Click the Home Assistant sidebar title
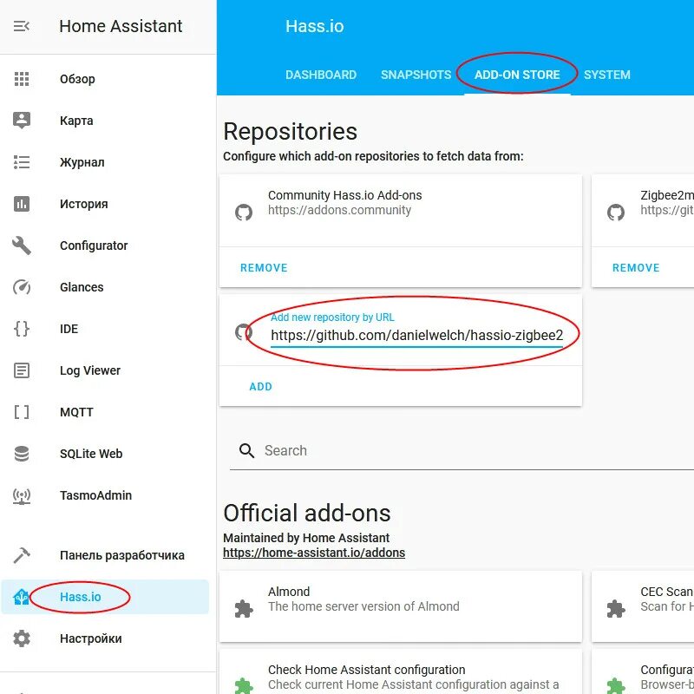This screenshot has height=694, width=694. [121, 26]
